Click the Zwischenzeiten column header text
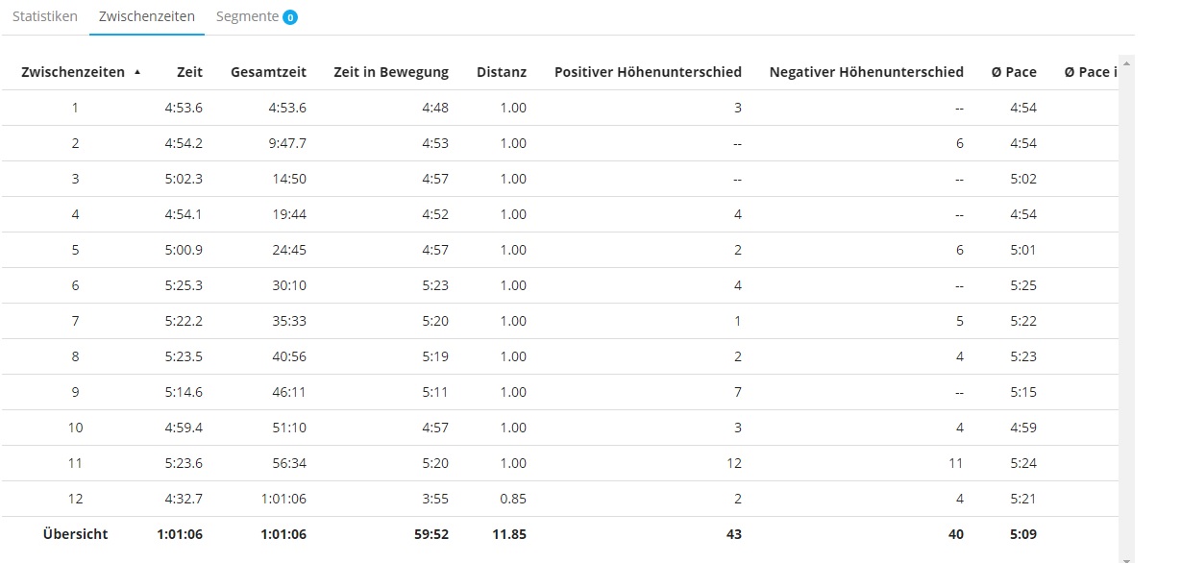 pos(73,72)
